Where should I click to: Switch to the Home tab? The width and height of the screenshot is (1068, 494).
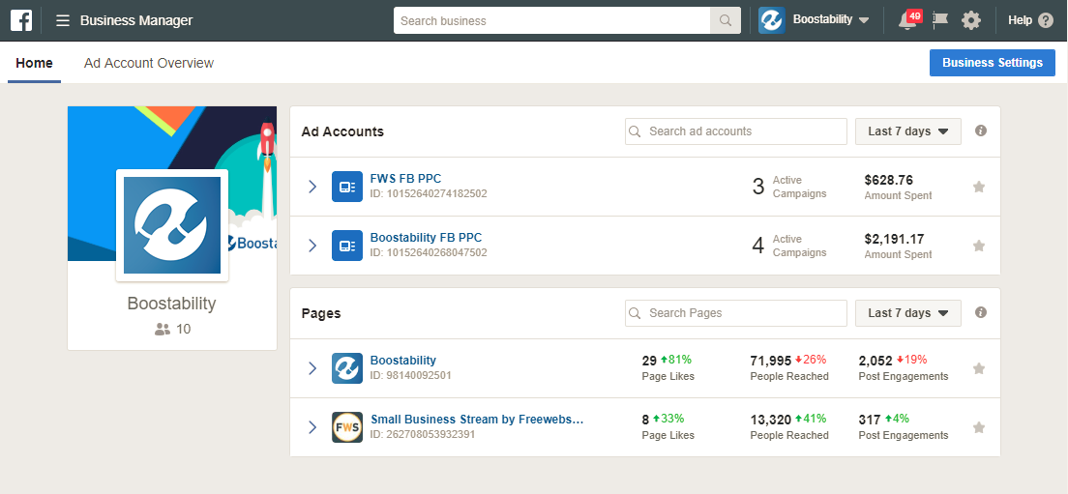pyautogui.click(x=34, y=63)
